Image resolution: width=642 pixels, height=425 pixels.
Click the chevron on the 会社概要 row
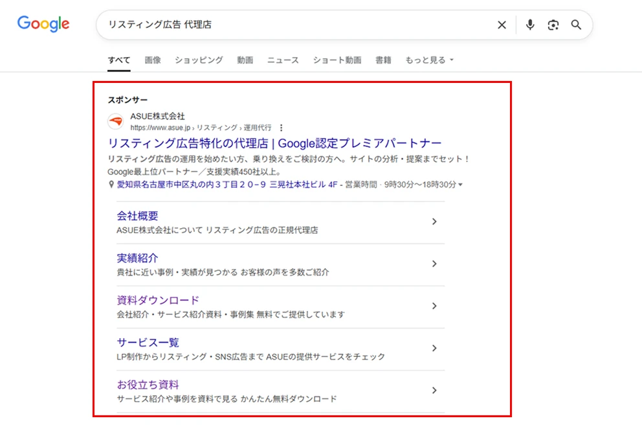[434, 222]
